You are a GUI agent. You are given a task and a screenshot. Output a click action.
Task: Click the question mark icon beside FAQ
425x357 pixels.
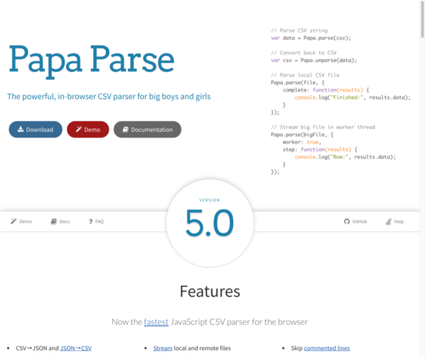coord(91,222)
